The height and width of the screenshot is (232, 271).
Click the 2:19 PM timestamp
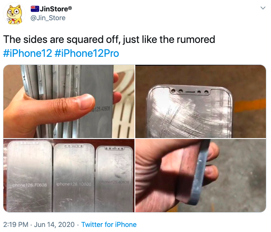(x=16, y=224)
